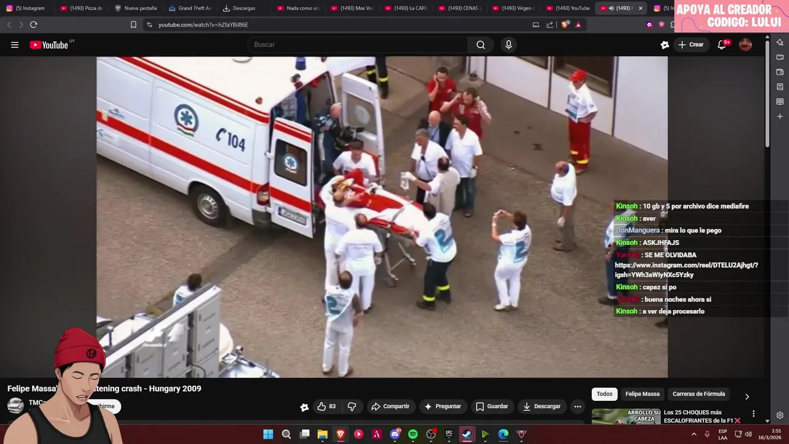Open Discord from the taskbar
Image resolution: width=789 pixels, height=444 pixels.
[395, 434]
